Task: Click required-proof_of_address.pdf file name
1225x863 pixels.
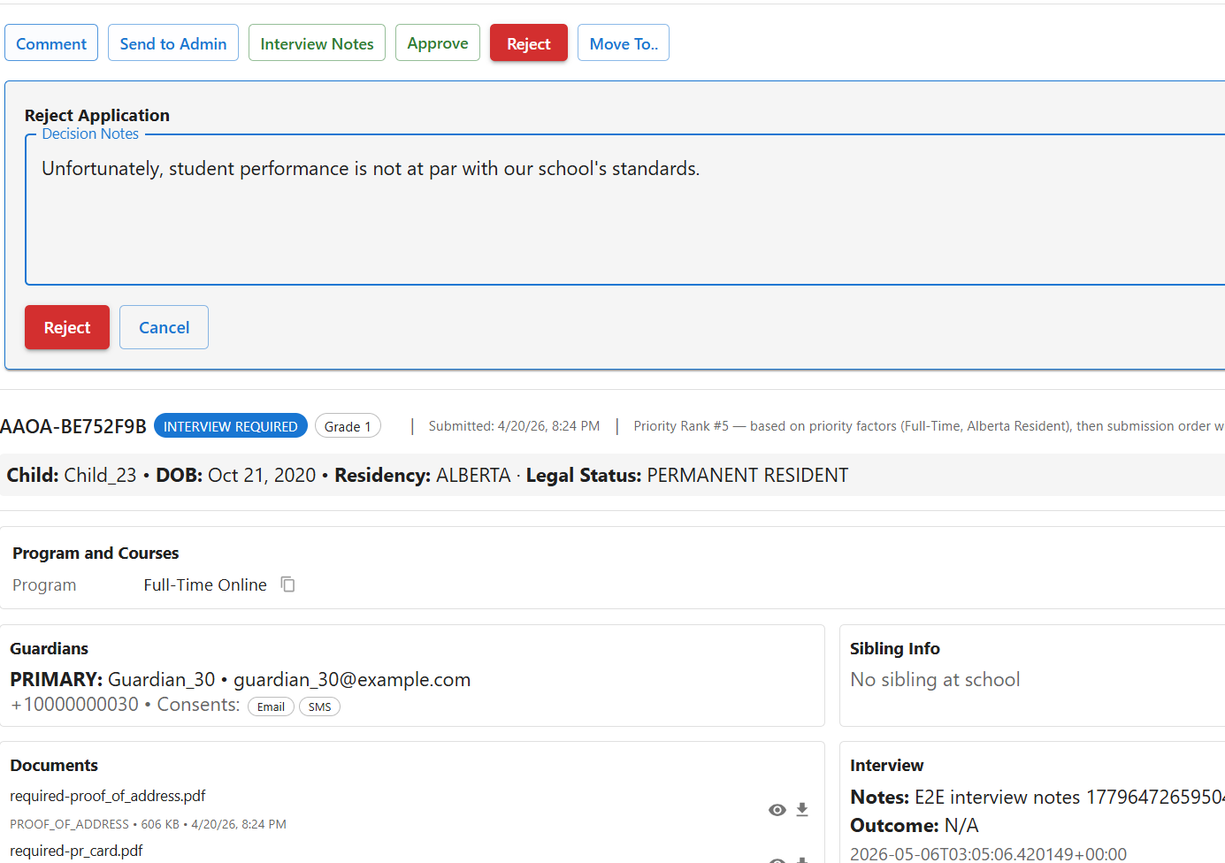Action: (x=108, y=796)
